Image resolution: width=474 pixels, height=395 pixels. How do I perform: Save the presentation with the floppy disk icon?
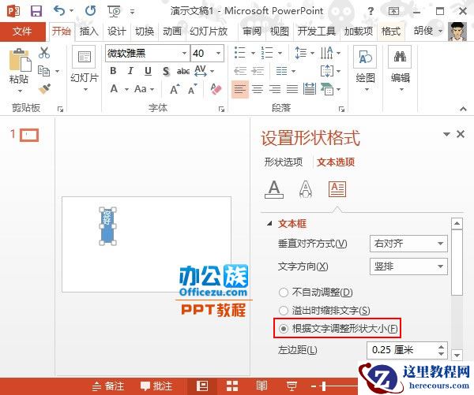click(x=36, y=12)
